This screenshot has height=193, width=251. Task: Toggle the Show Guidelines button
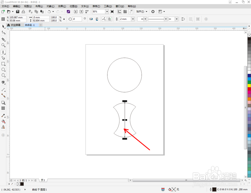pyautogui.click(x=131, y=12)
